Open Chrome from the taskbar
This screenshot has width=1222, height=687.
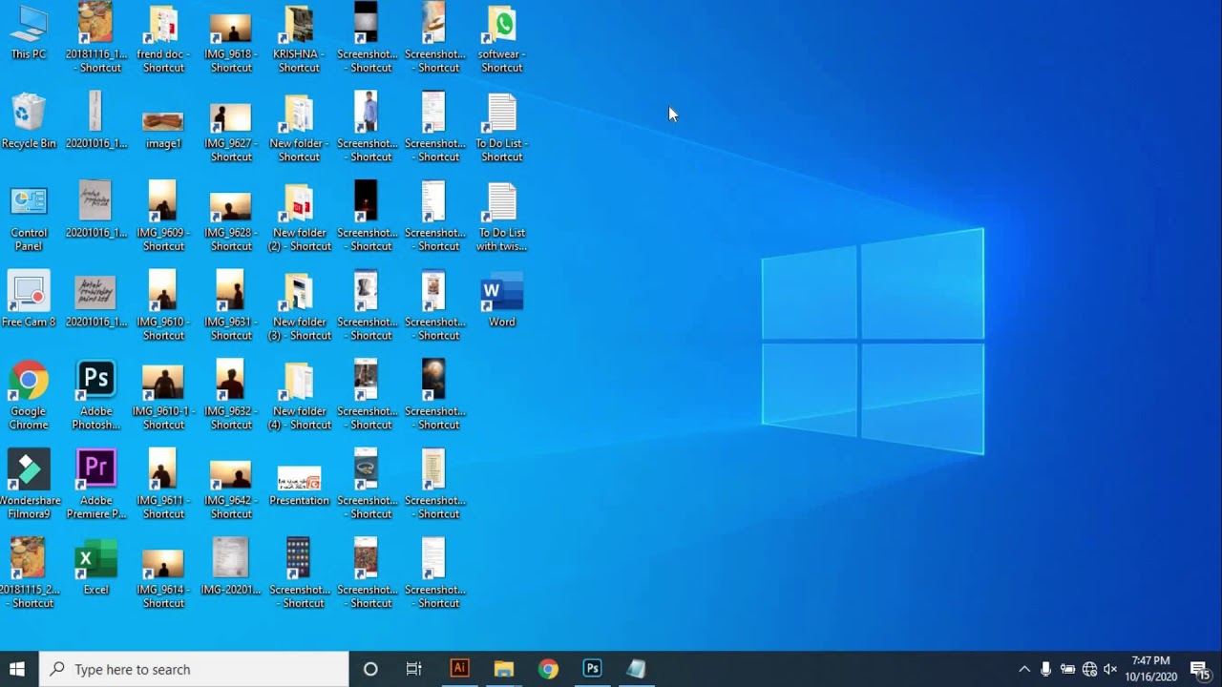click(548, 669)
